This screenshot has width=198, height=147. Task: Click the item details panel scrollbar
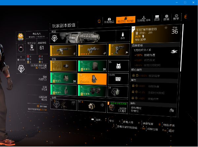(x=182, y=48)
